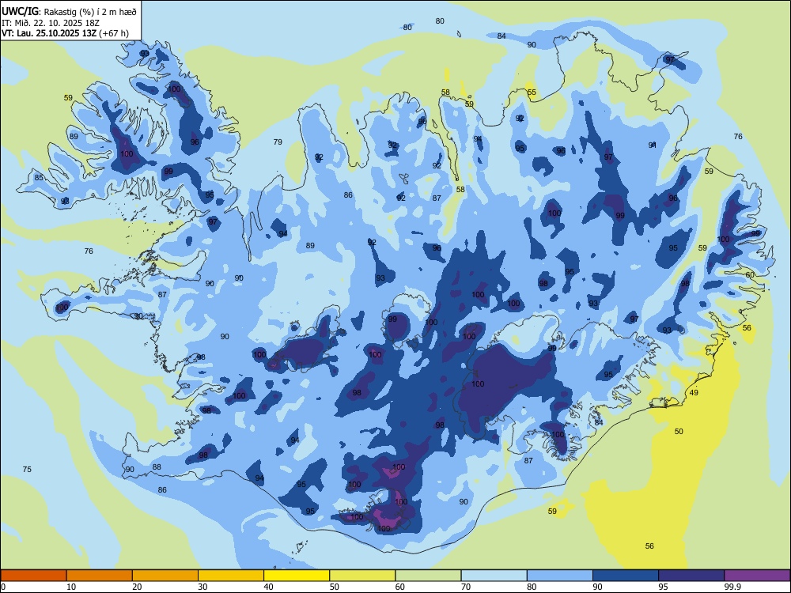Select the '60' value near the east fjords
The image size is (791, 593).
click(750, 275)
